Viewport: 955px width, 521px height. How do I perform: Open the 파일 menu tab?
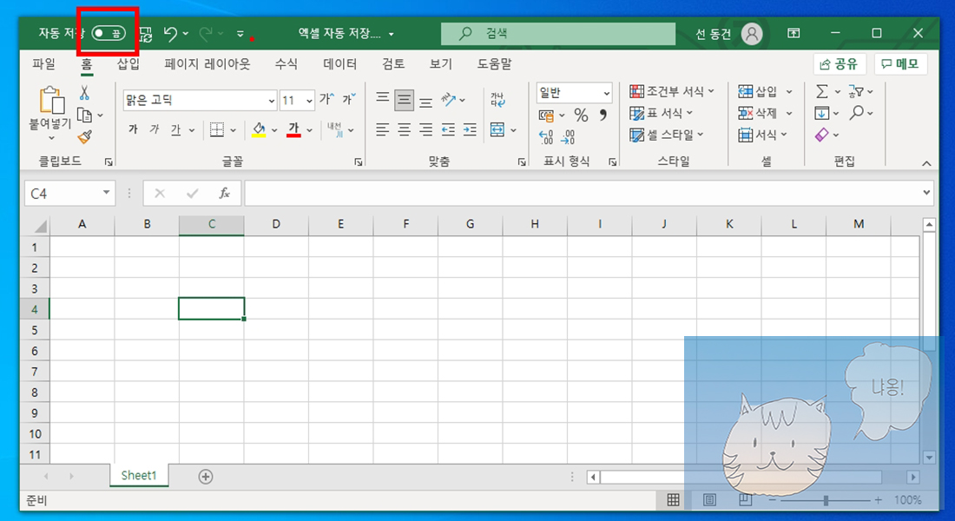pyautogui.click(x=44, y=63)
